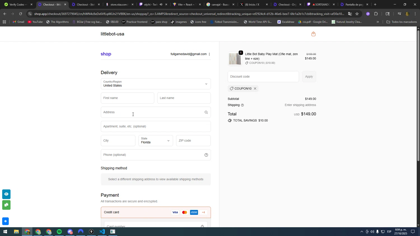Mute the elyihi Twitch tab audio

point(161,4)
